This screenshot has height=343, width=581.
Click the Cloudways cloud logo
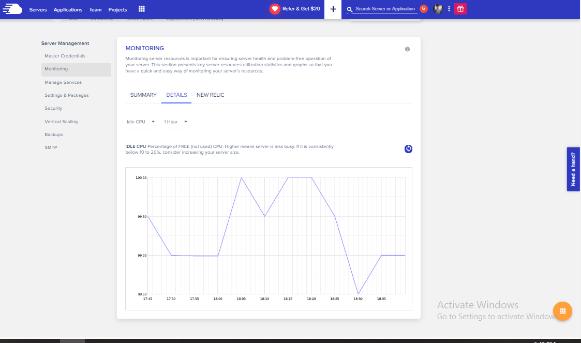[12, 8]
